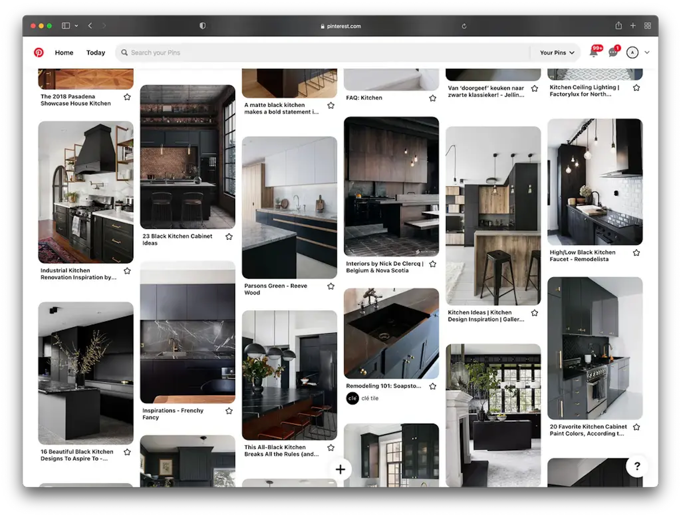Viewport: 681px width, 517px height.
Task: Star the Kitchen Ideas Design Inspiration pin
Action: pos(535,313)
